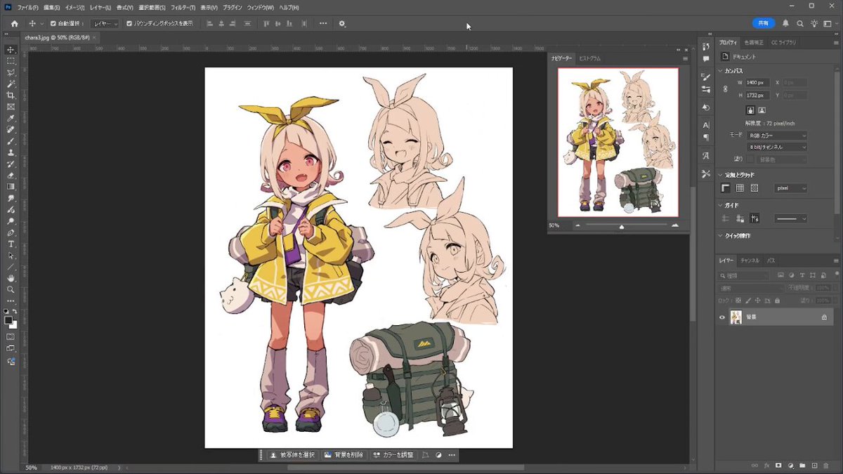This screenshot has width=843, height=474.
Task: Click the blue 共有 share button
Action: (764, 23)
